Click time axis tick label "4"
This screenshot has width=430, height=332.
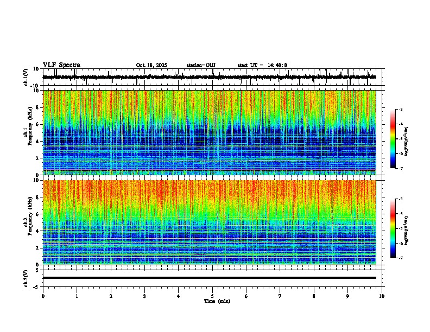click(x=179, y=296)
